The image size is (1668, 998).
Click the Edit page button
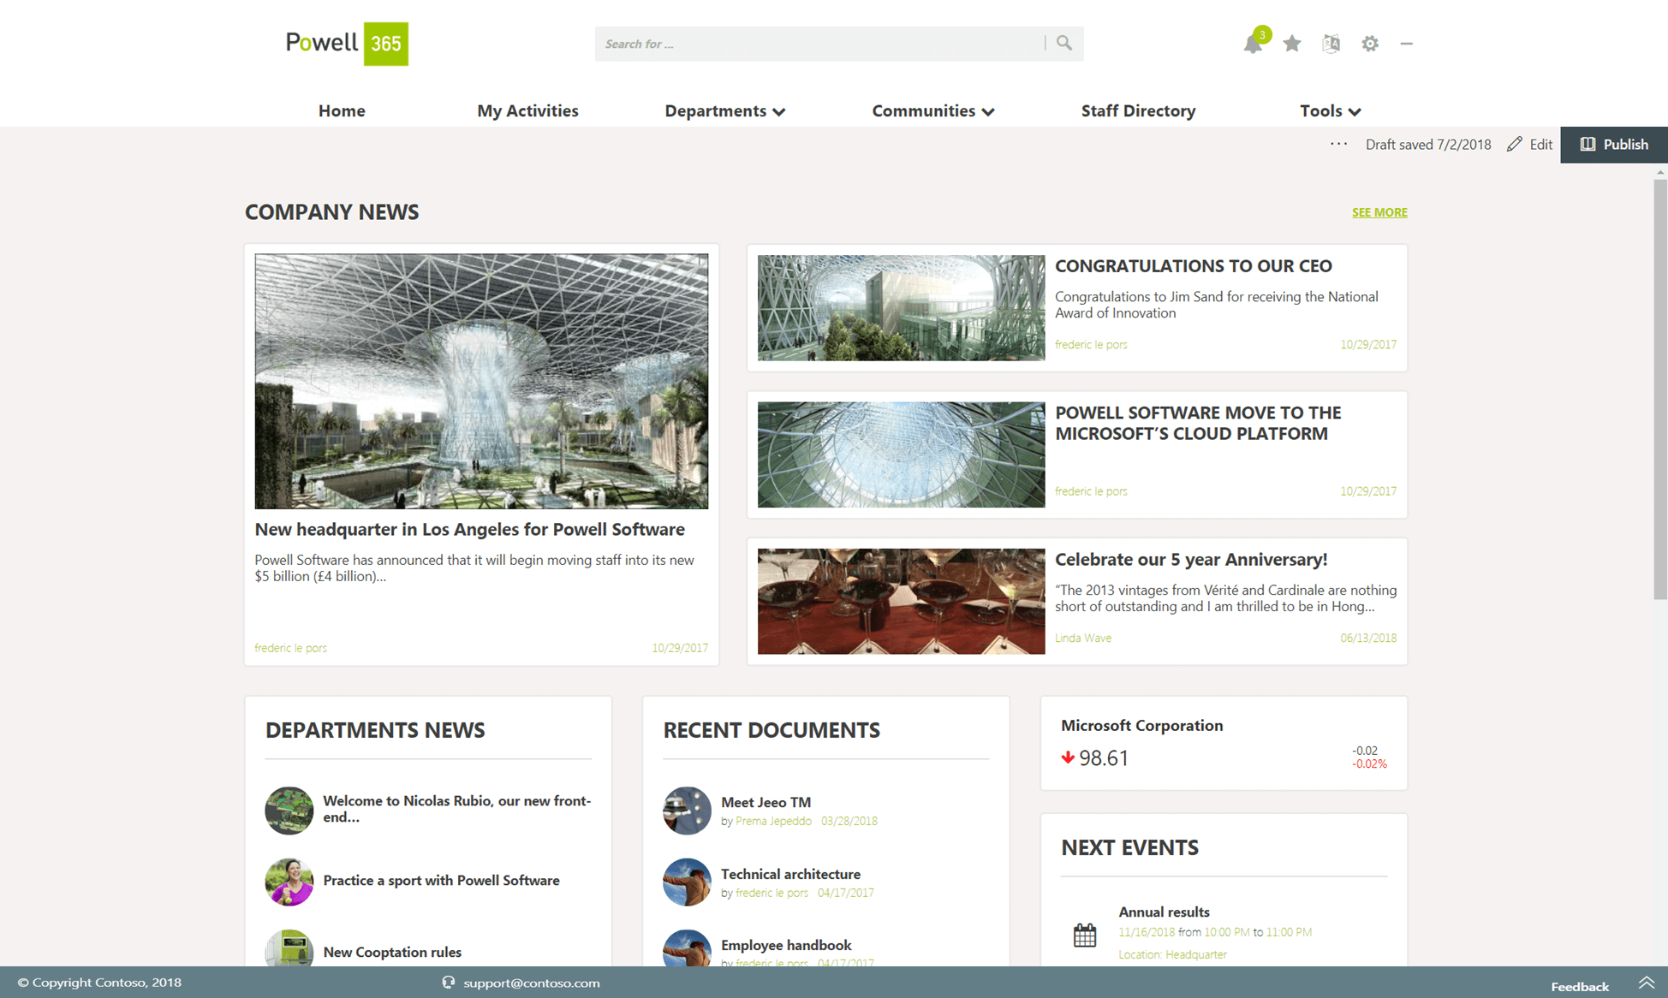pyautogui.click(x=1530, y=144)
